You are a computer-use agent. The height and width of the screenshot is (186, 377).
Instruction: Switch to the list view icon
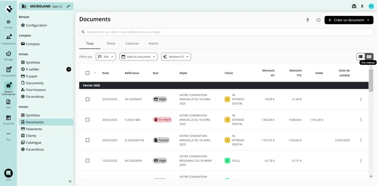[361, 56]
